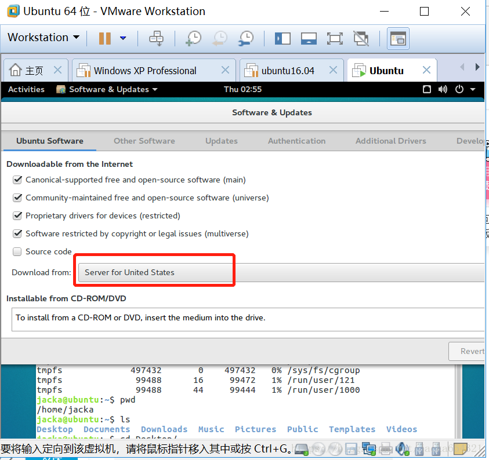
Task: Close the Windows XP Professional tab
Action: click(225, 70)
